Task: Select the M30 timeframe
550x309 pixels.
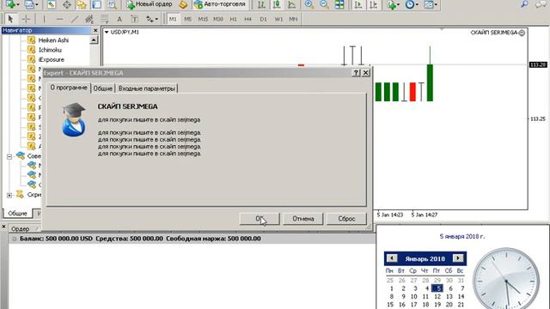Action: [218, 19]
